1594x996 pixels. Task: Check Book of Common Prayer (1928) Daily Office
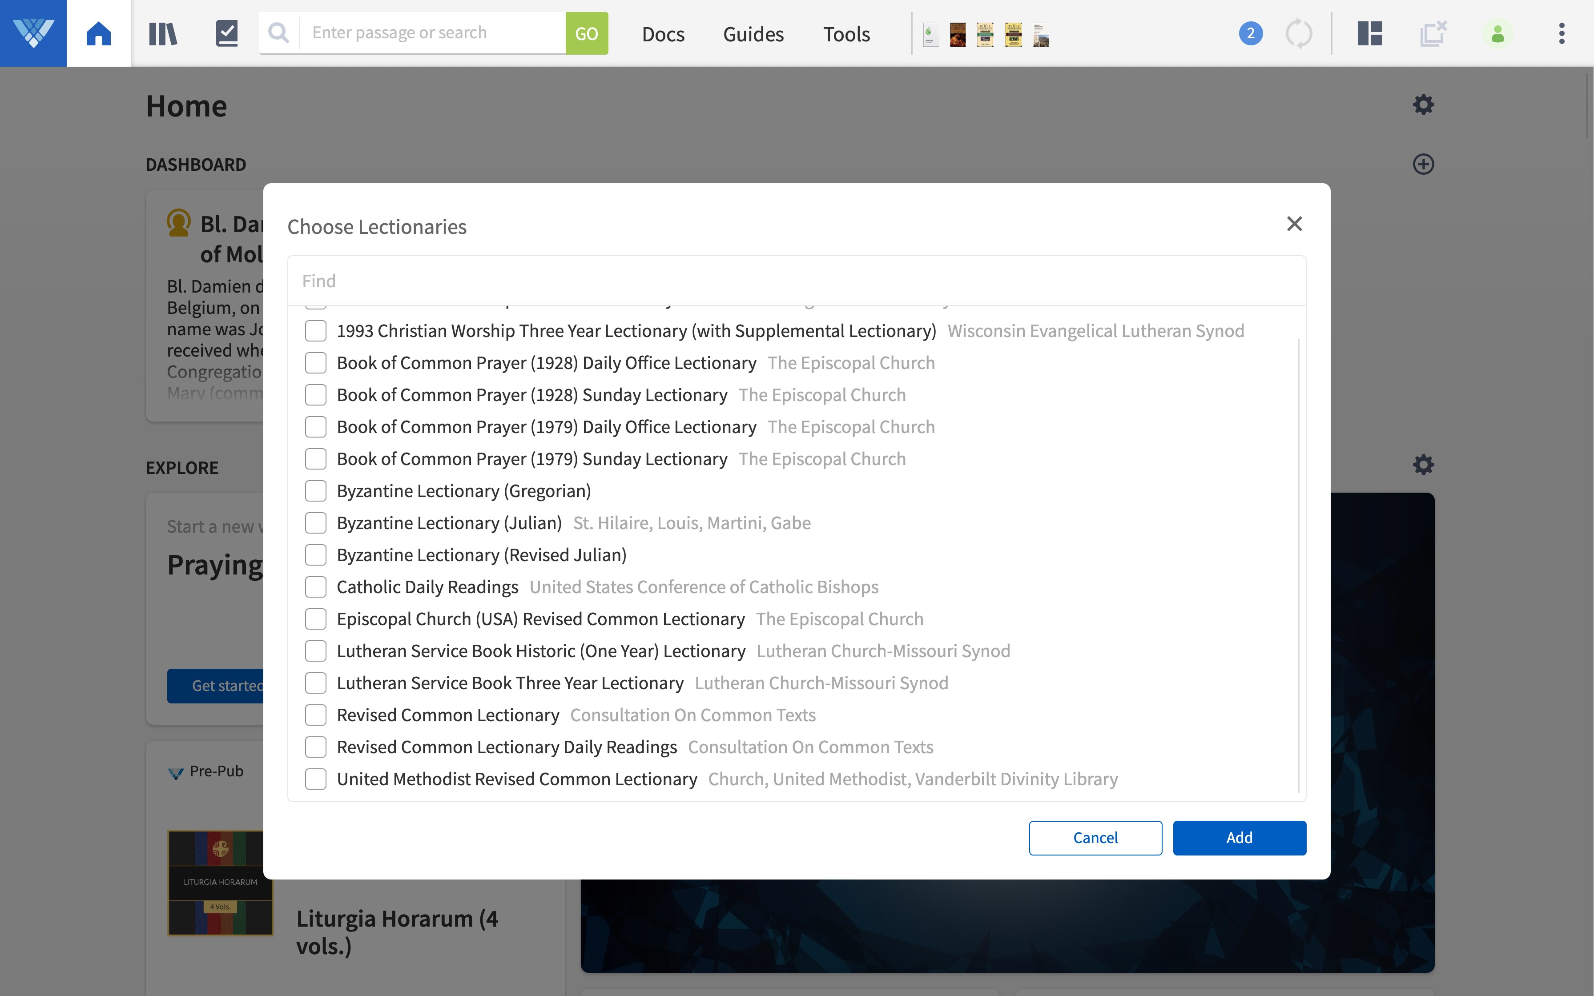click(x=315, y=363)
